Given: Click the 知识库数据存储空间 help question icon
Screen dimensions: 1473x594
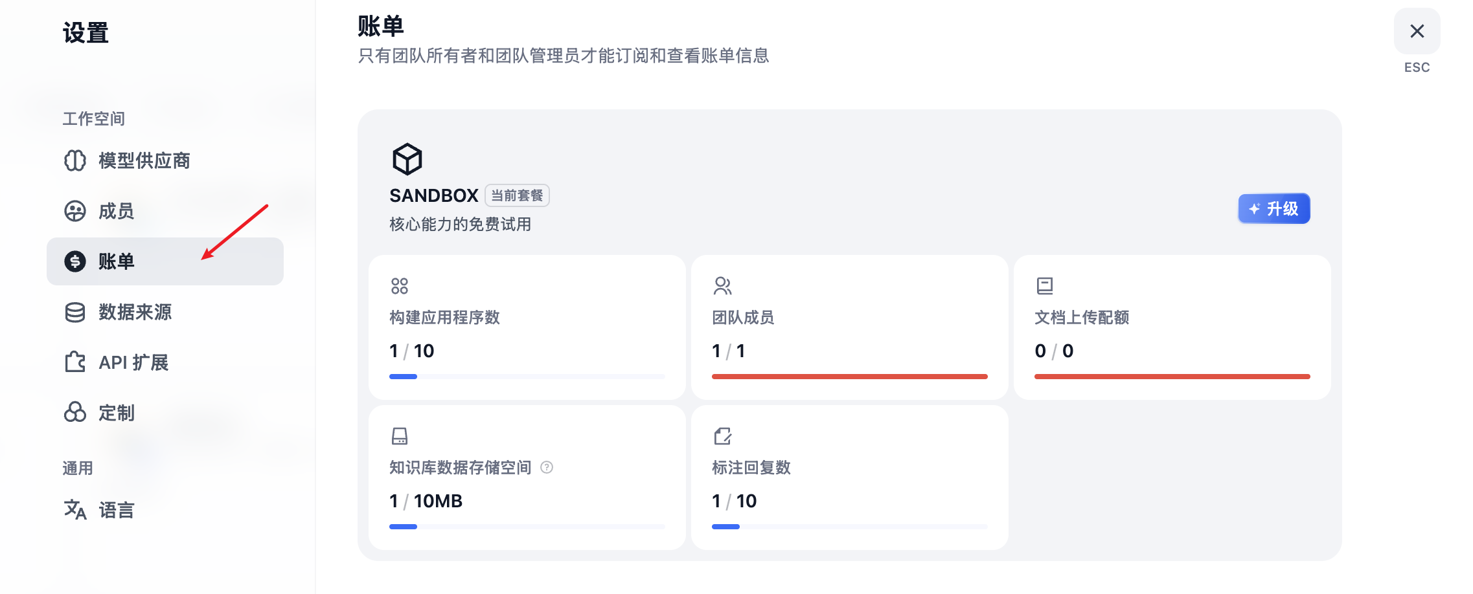Looking at the screenshot, I should [547, 467].
